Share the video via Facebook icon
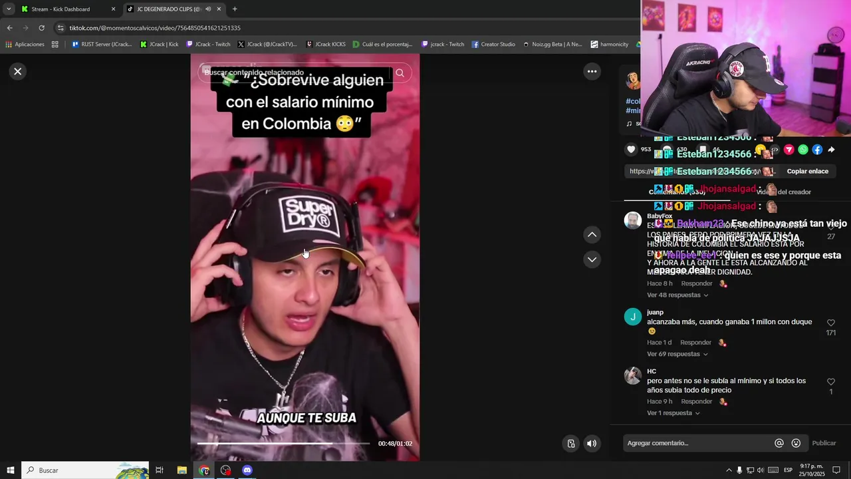 point(817,150)
